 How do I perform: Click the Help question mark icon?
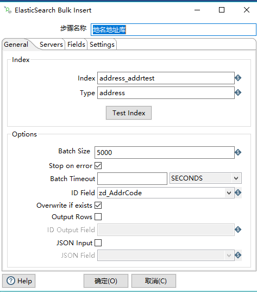pos(11,281)
